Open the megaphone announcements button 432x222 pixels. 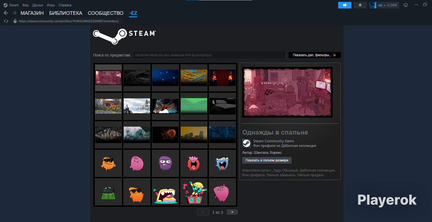tap(345, 5)
